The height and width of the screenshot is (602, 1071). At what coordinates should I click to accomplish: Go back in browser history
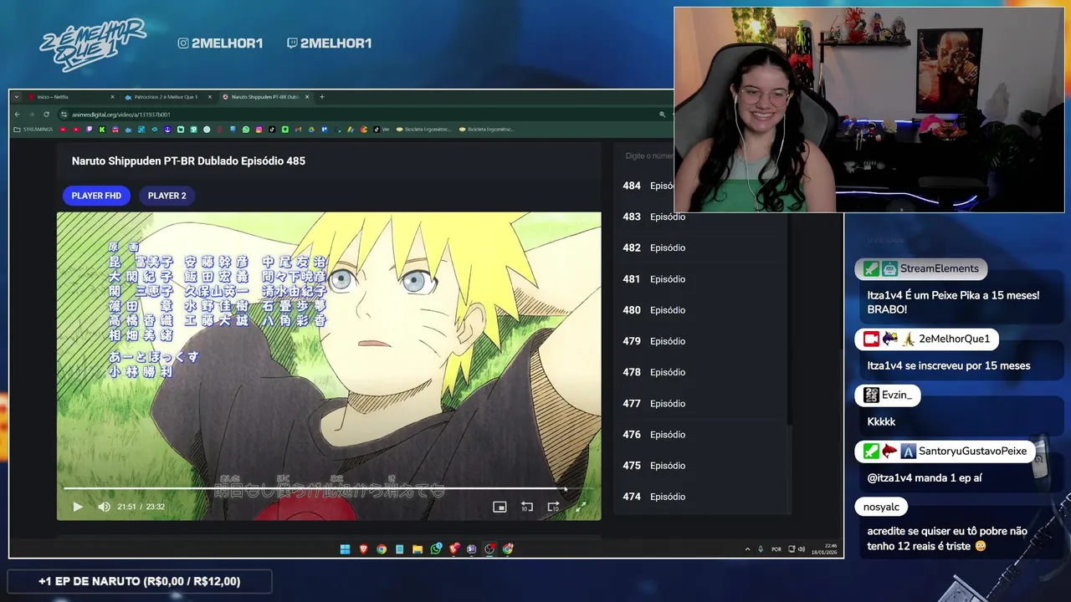(18, 115)
